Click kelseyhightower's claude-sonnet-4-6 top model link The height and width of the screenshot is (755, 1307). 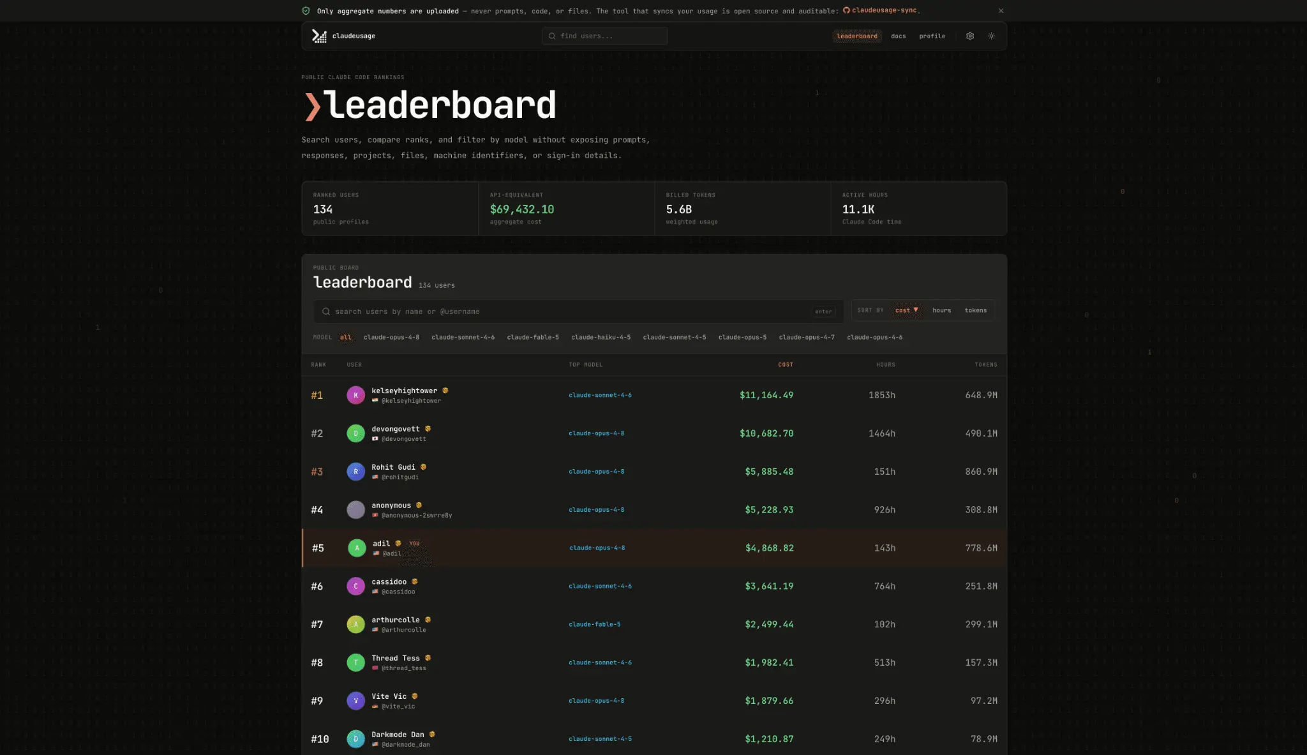600,395
